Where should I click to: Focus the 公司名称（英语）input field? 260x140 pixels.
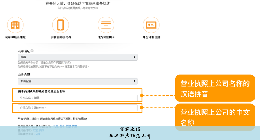[78, 98]
